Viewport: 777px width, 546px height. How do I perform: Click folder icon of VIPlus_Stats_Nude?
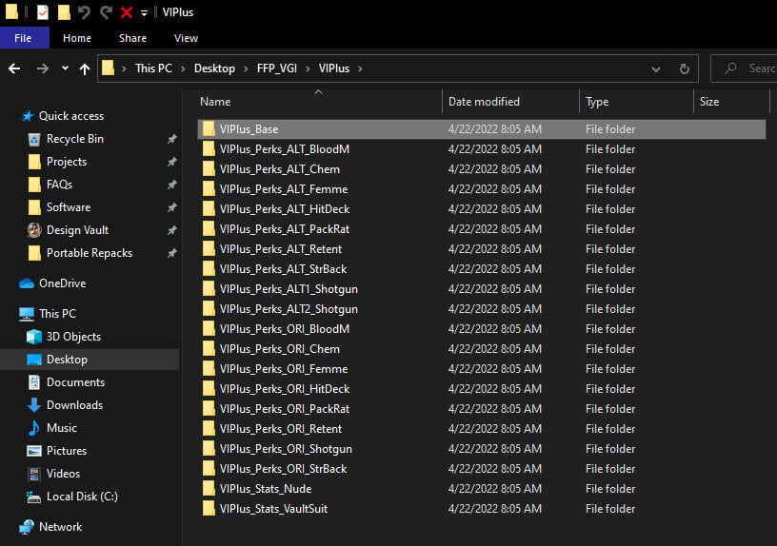[209, 489]
